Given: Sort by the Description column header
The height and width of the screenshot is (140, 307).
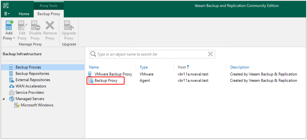Looking at the screenshot, I should pyautogui.click(x=240, y=67).
